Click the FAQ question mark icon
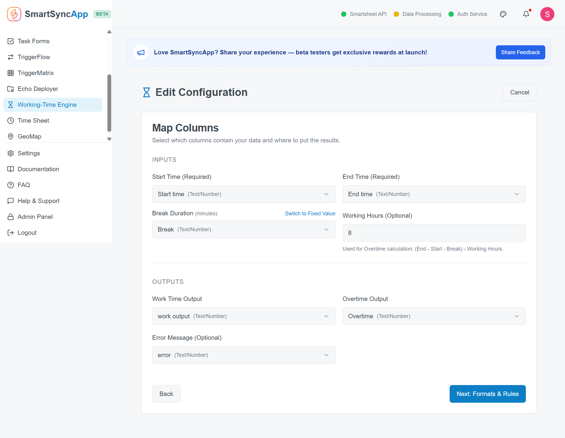The image size is (565, 438). (11, 185)
